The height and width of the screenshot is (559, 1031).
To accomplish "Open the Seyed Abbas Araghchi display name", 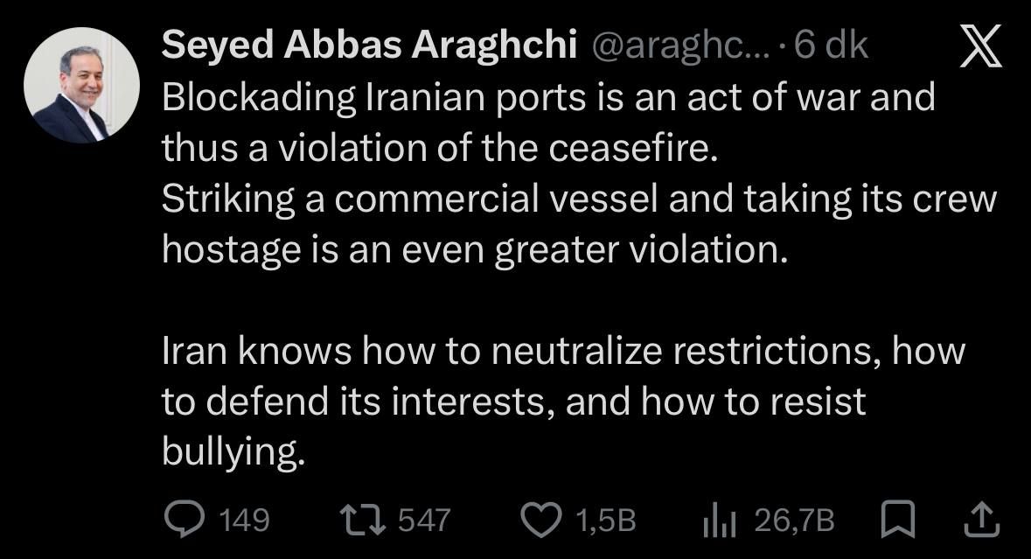I will [369, 46].
